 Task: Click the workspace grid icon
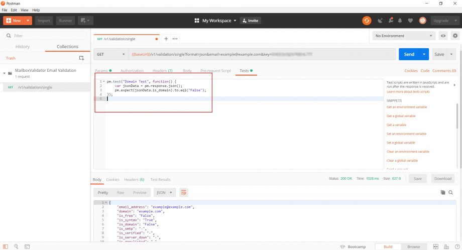197,21
